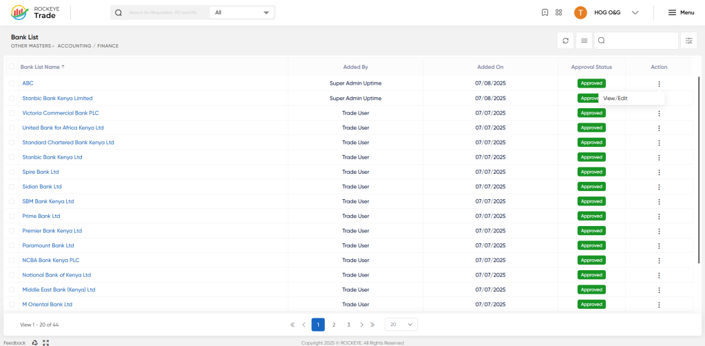The height and width of the screenshot is (346, 705).
Task: Tick the select-all header checkbox
Action: point(12,67)
